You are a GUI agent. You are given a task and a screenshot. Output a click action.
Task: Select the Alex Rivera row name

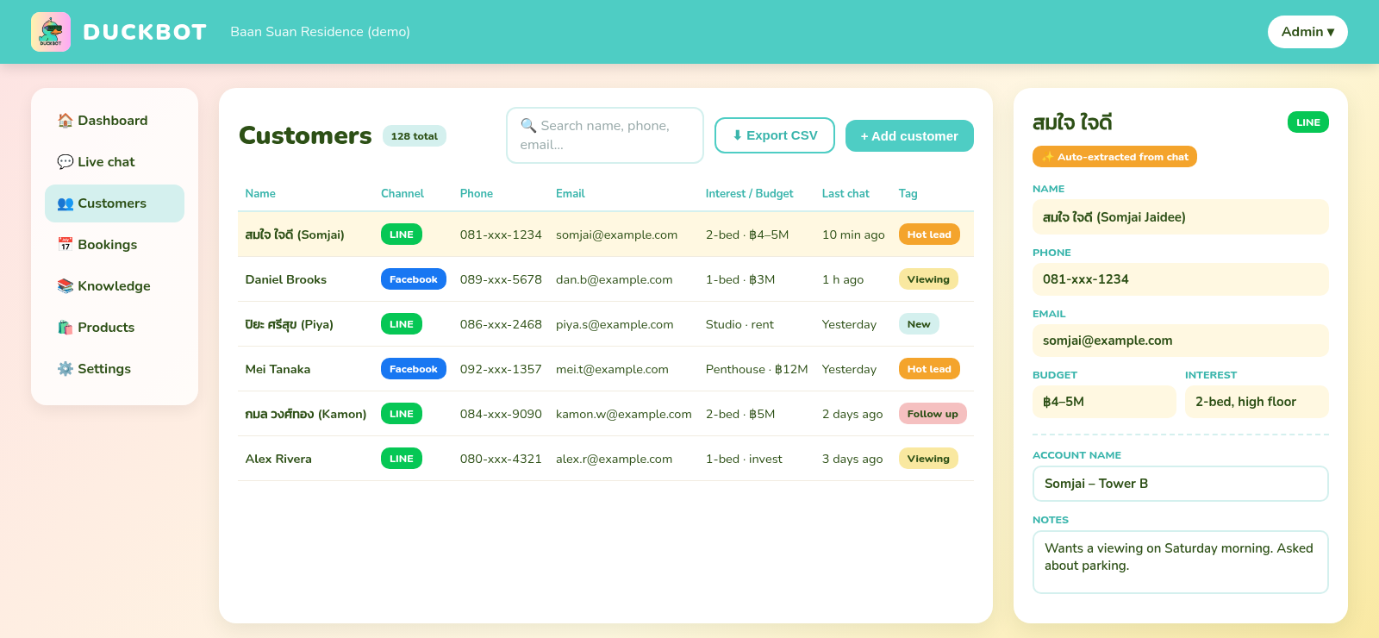[278, 459]
